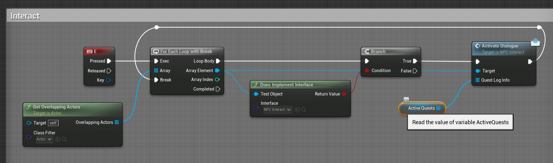Viewport: 553px width, 163px height.
Task: Click the Array Index output pin
Action: coord(217,79)
